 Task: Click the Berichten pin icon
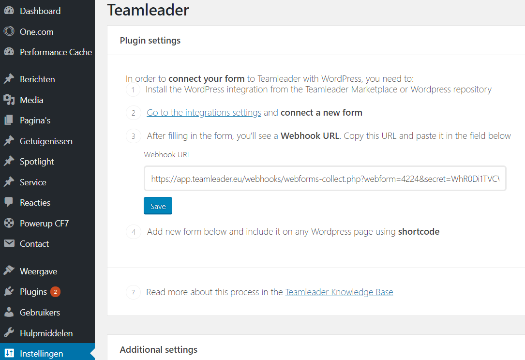point(9,79)
